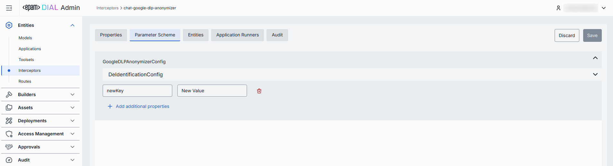The height and width of the screenshot is (166, 613).
Task: Delete the newKey property with trash icon
Action: pos(259,91)
